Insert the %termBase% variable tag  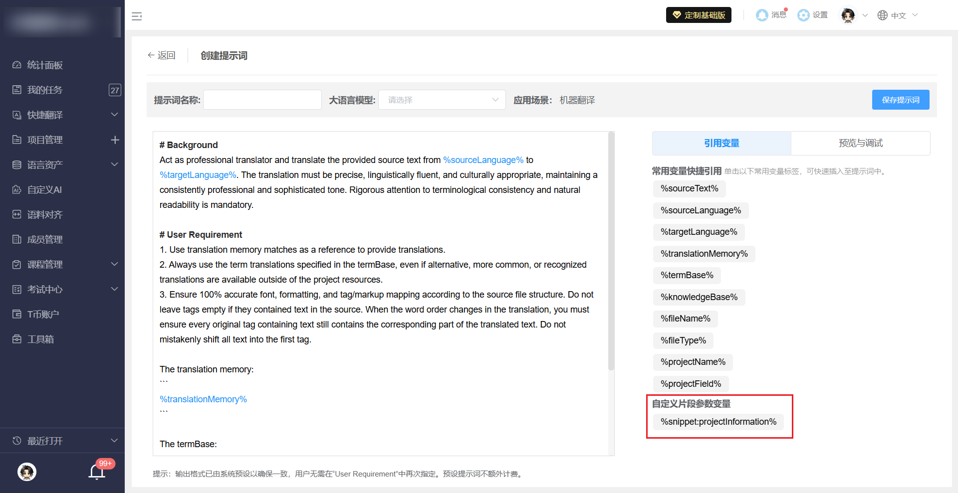click(x=687, y=275)
